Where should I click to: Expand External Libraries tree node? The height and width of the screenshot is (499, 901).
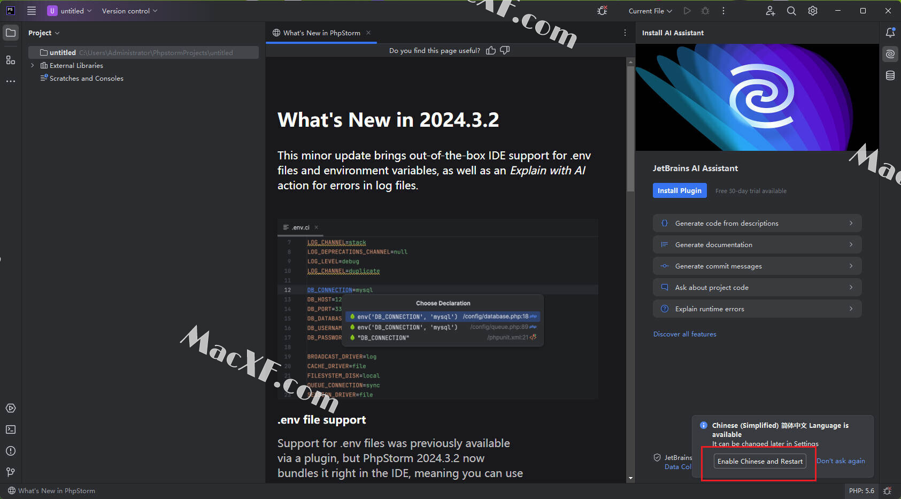coord(33,65)
